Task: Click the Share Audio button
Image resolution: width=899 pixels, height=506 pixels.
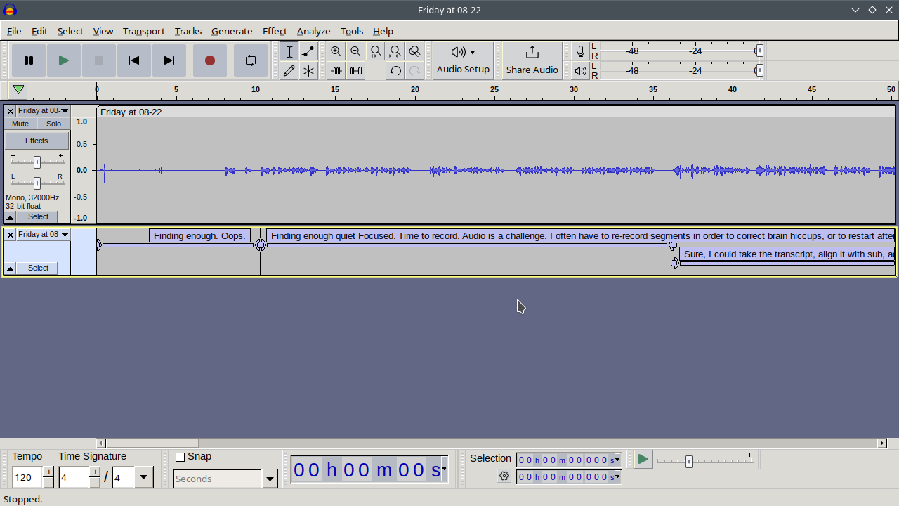Action: [532, 60]
